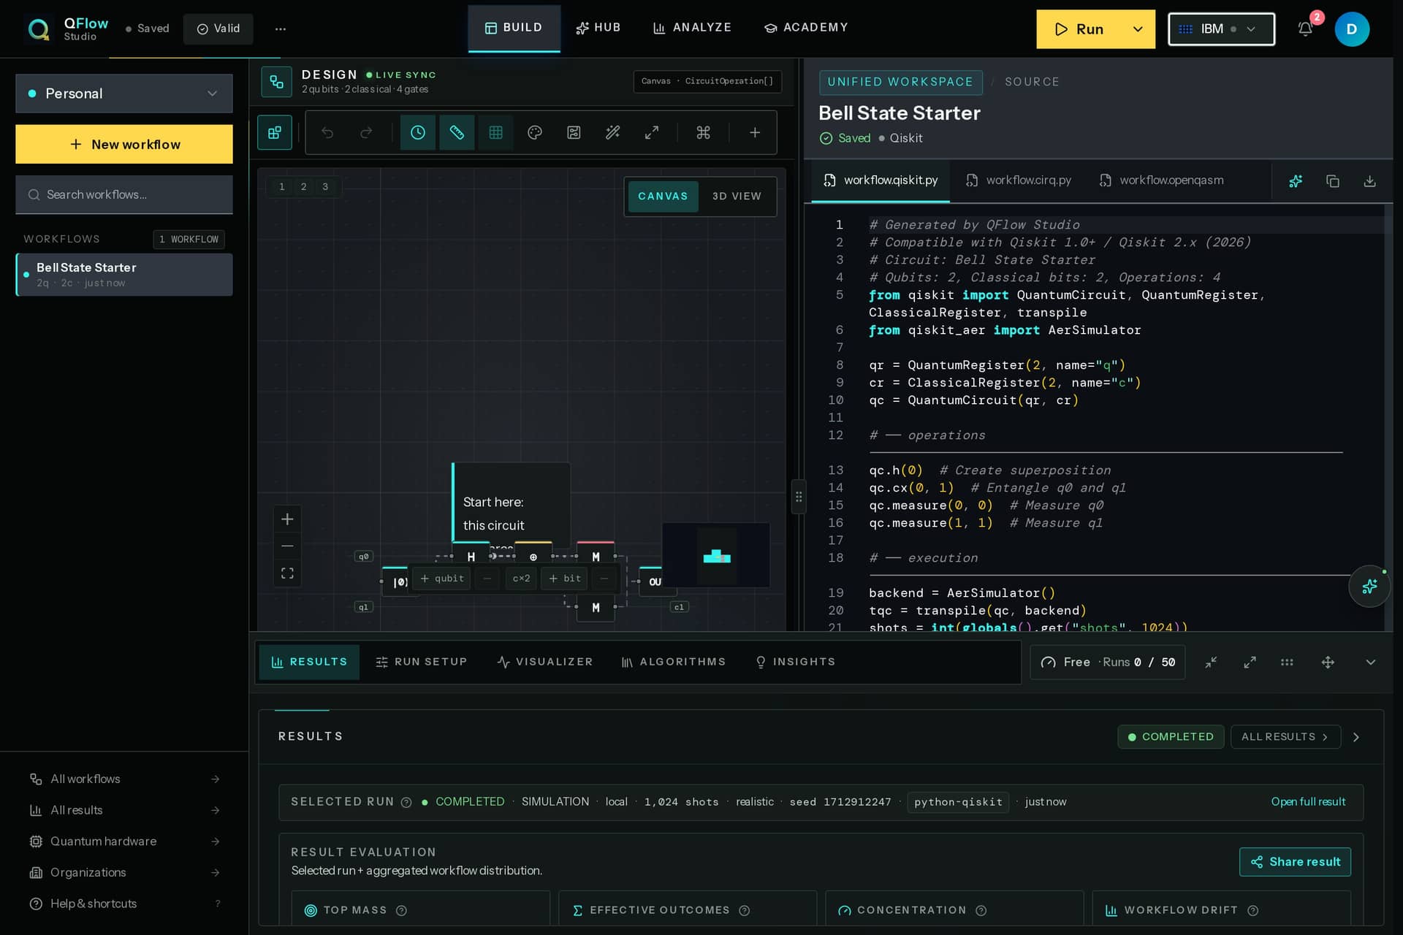Open the ALGORITHMS tab

pyautogui.click(x=673, y=662)
